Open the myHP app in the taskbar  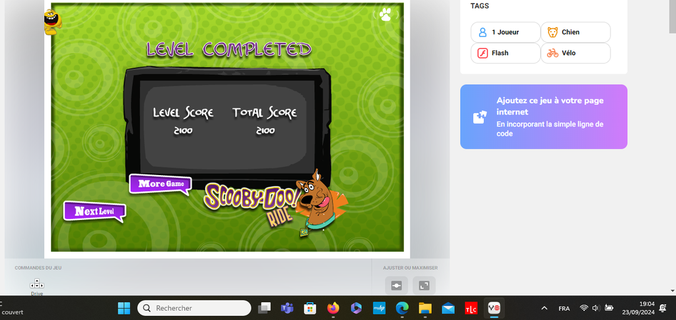379,308
